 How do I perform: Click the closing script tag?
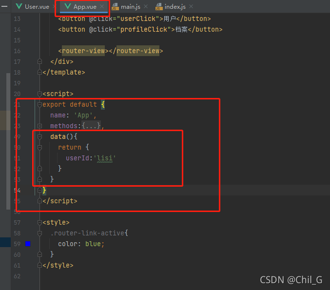point(60,201)
